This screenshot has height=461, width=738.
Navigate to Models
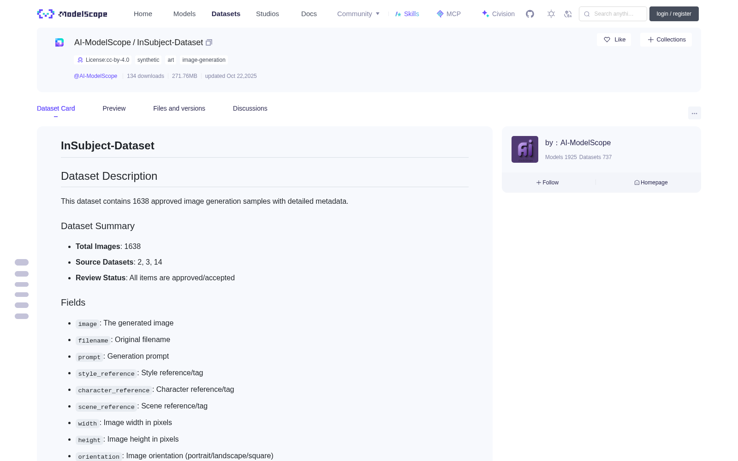click(x=184, y=14)
